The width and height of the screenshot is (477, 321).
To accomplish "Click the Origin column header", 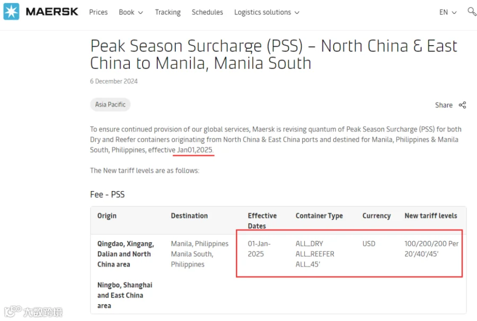I will click(107, 215).
